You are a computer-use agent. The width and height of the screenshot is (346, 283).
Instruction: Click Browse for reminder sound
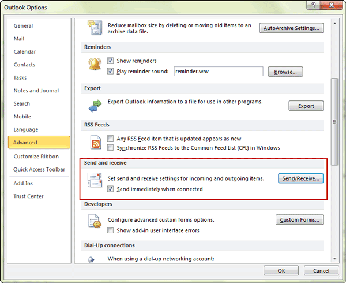tap(285, 72)
